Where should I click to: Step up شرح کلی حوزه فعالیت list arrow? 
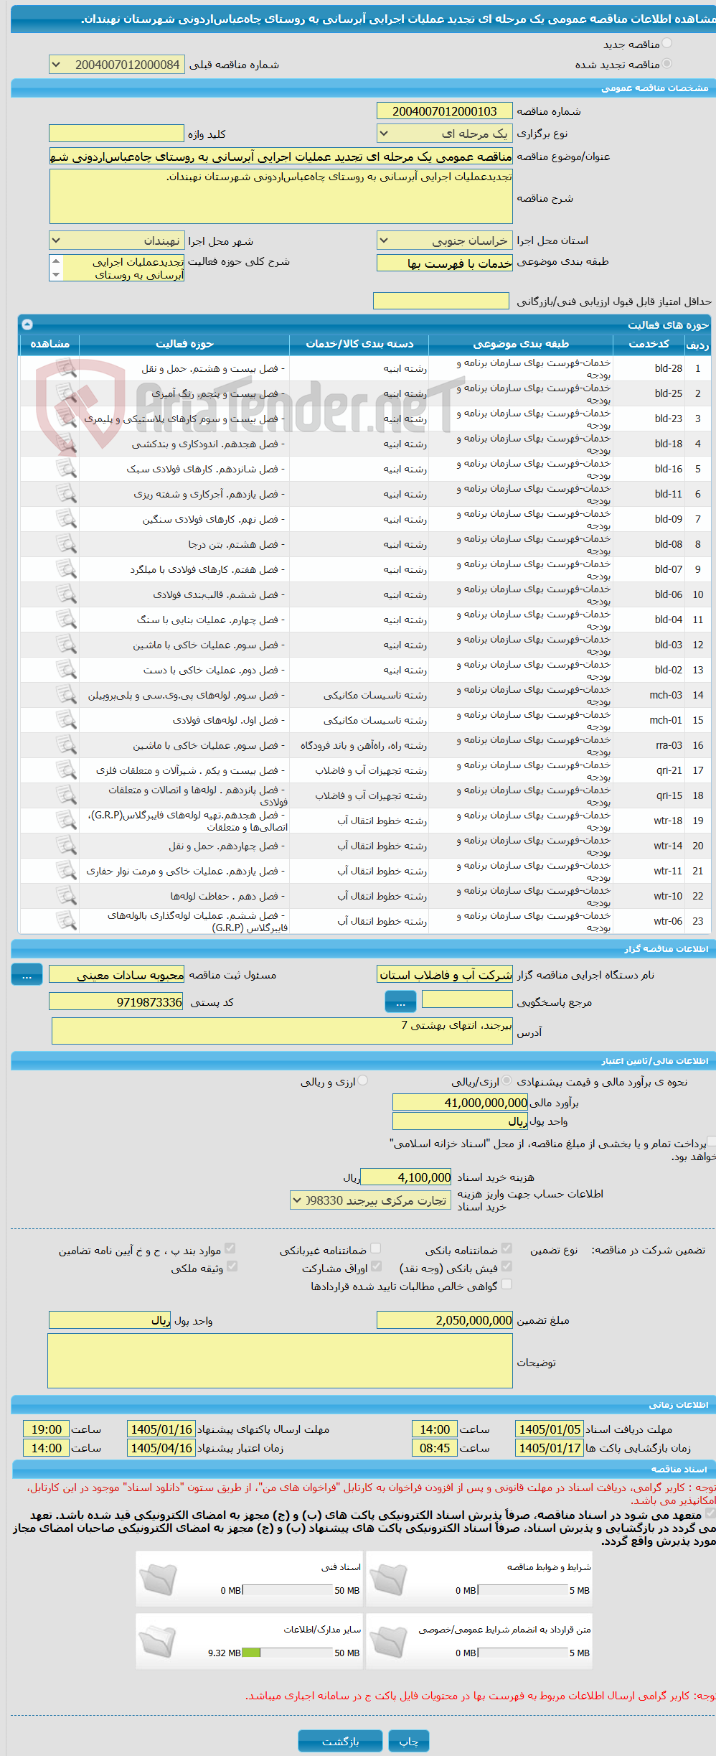tap(56, 261)
